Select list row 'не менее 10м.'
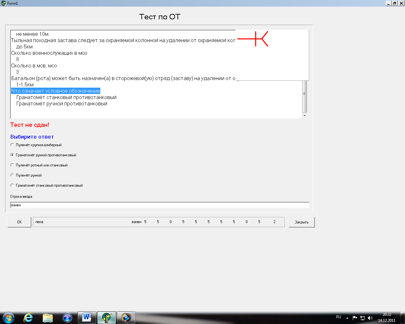Viewport: 405px width, 324px height. pyautogui.click(x=33, y=34)
